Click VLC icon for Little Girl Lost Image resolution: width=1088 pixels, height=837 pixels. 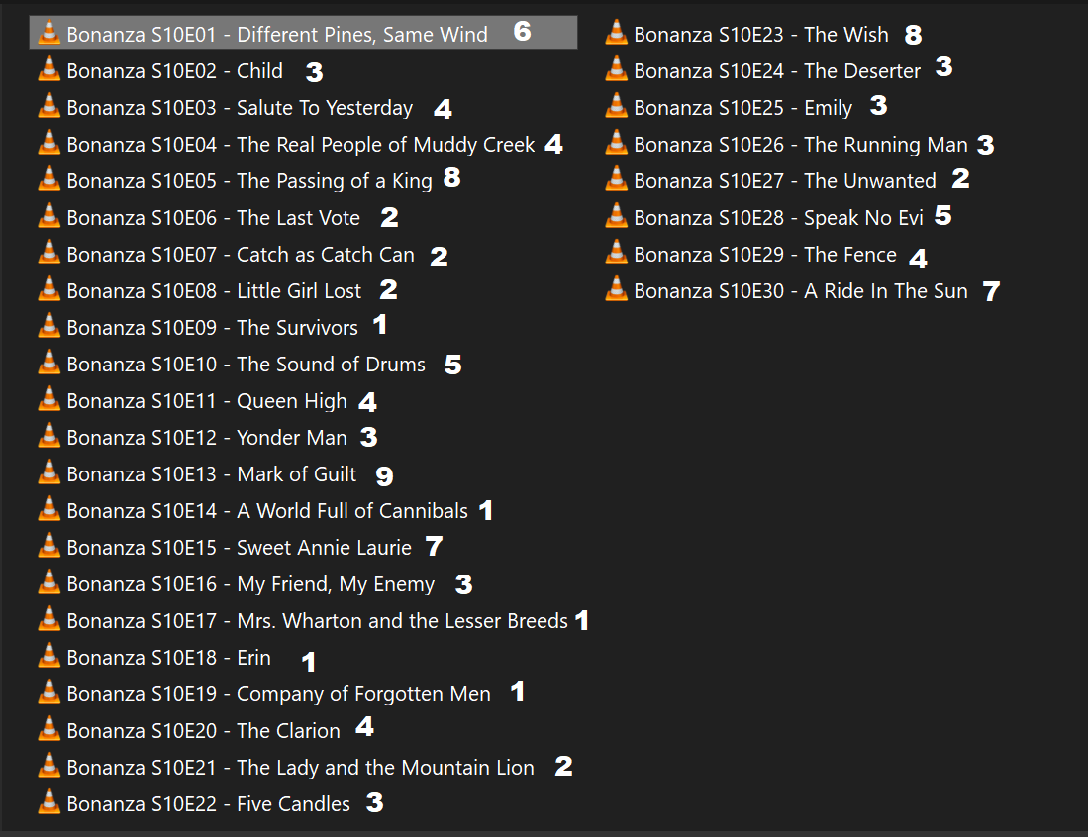tap(49, 289)
